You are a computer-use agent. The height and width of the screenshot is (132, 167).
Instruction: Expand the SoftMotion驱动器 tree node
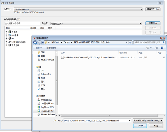click(6, 42)
